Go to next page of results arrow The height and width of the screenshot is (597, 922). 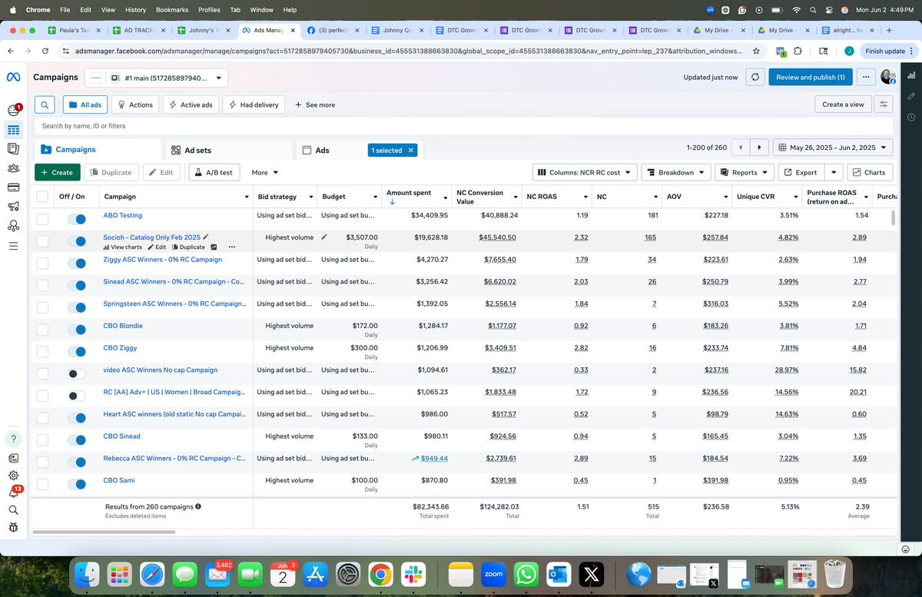pyautogui.click(x=759, y=148)
